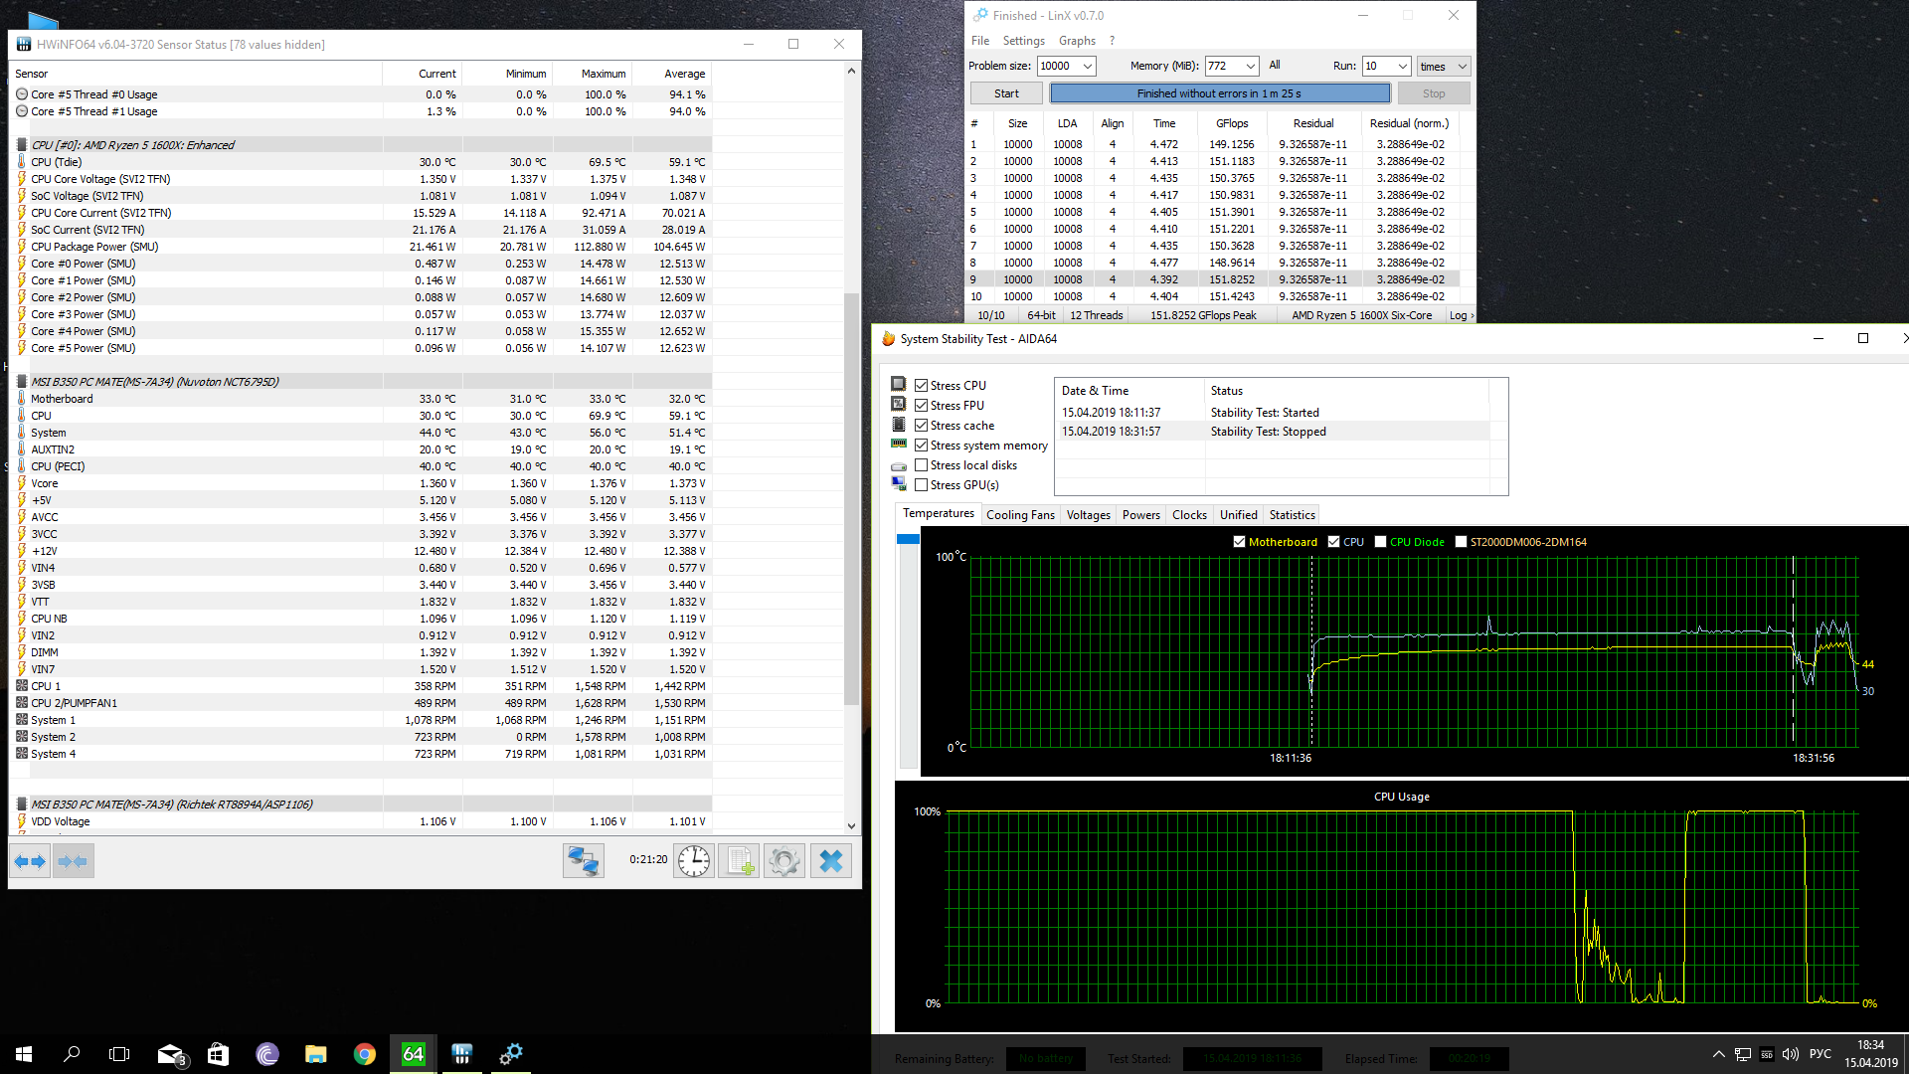Click the log file with plus icon
1909x1074 pixels.
(739, 861)
